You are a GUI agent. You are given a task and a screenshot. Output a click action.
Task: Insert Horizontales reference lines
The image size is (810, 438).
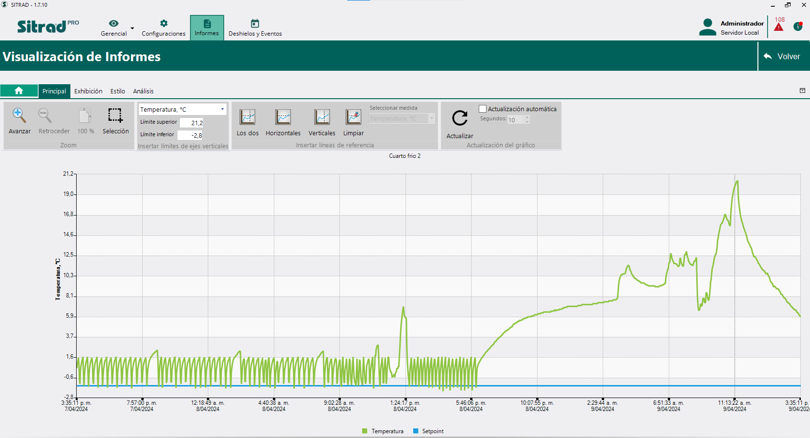click(x=283, y=117)
